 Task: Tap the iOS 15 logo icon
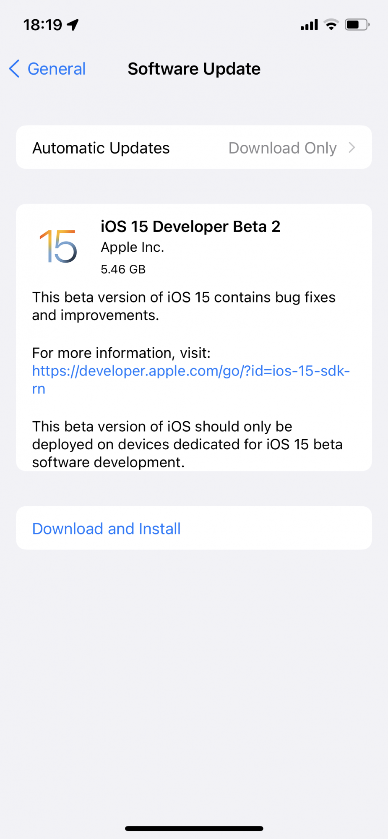tap(58, 246)
